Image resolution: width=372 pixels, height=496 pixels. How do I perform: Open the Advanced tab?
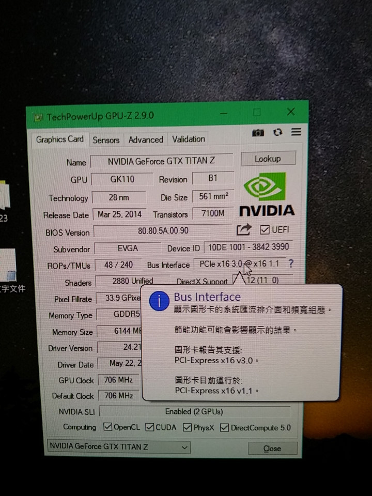[x=146, y=139]
